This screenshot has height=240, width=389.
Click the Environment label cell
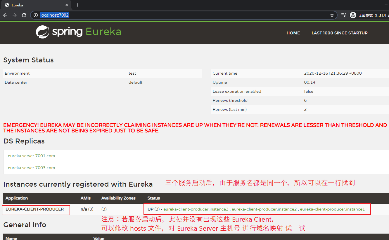pyautogui.click(x=17, y=73)
